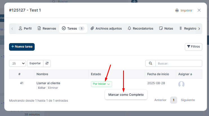The width and height of the screenshot is (209, 116).
Task: Expand the 25 entries dropdown
Action: (17, 63)
